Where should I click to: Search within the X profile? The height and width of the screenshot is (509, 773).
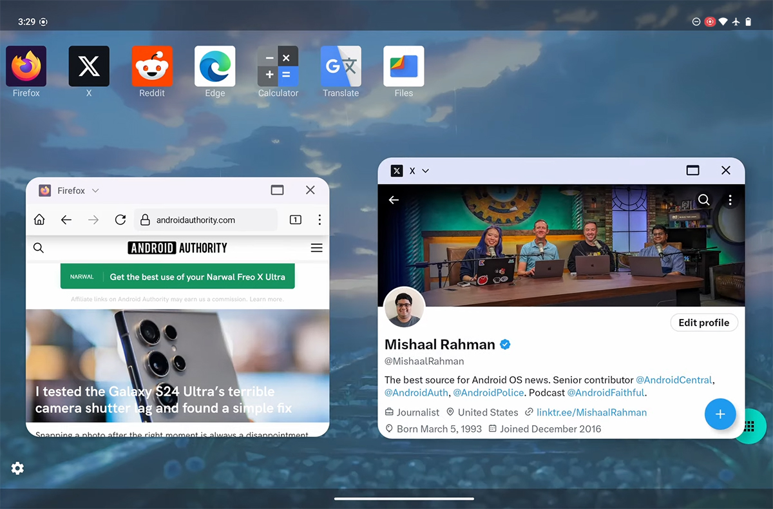tap(704, 200)
